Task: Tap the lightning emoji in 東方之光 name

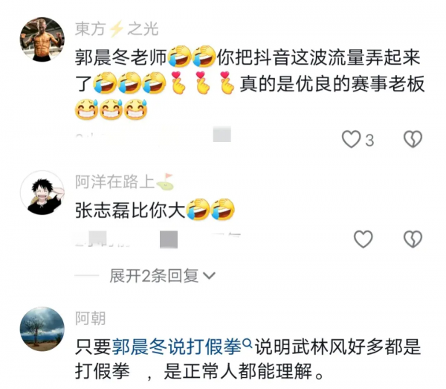Action: coord(117,29)
